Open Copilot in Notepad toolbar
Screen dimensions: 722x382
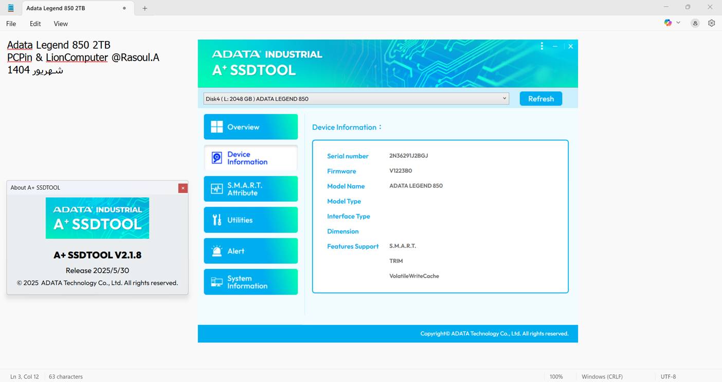[x=668, y=23]
